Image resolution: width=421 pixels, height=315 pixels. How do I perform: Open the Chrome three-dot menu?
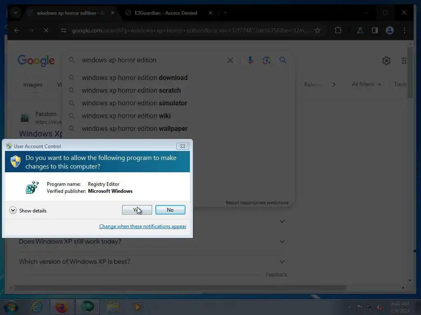(405, 30)
